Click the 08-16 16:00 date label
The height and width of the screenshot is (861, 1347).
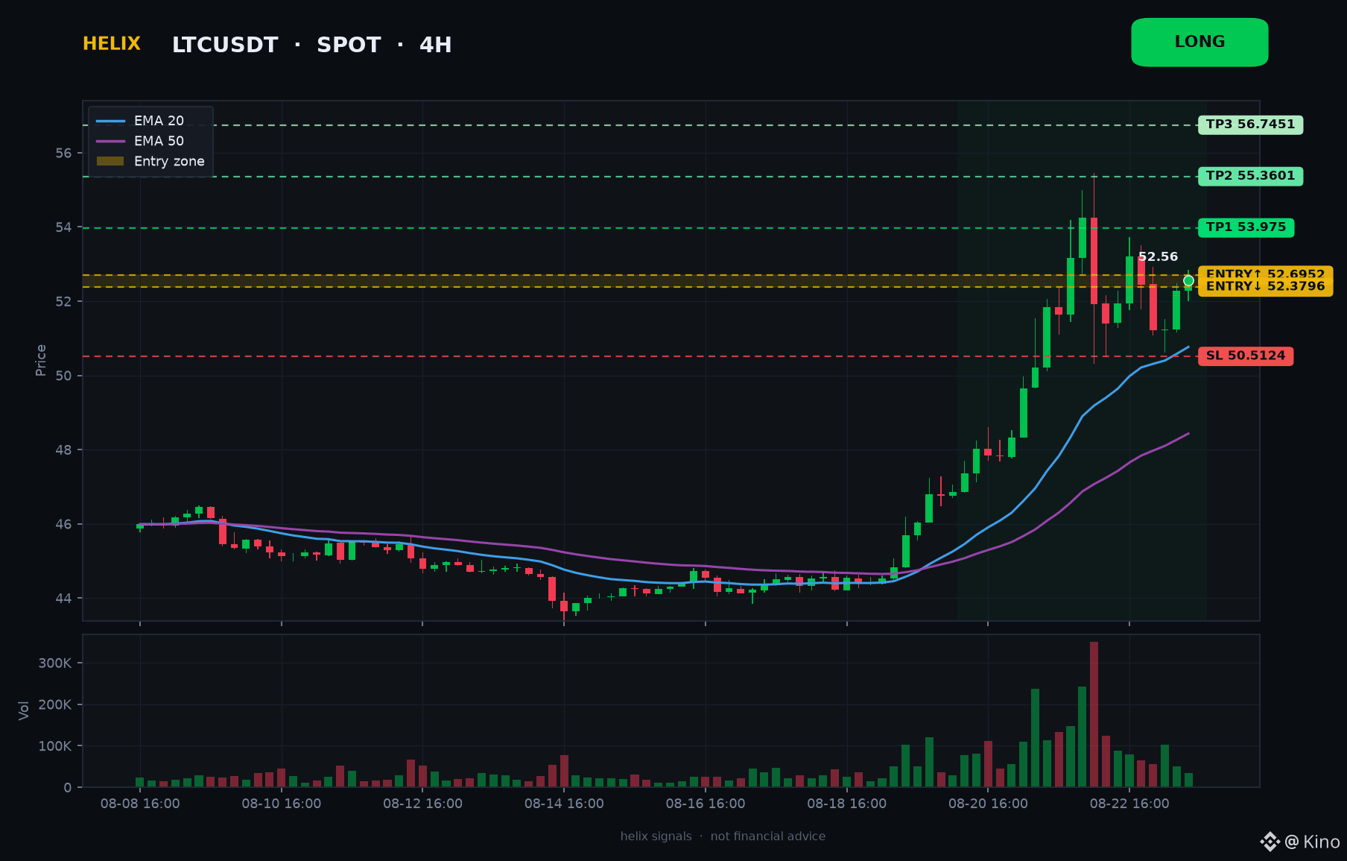[x=706, y=804]
